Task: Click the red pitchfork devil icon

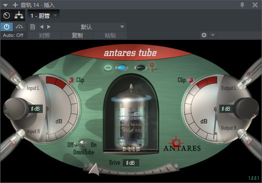Action: (x=152, y=67)
